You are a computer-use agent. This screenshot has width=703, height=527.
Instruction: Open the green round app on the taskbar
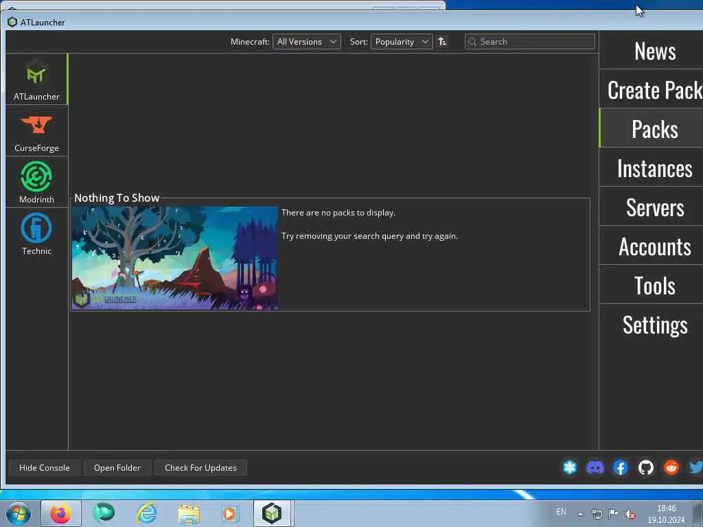point(104,513)
